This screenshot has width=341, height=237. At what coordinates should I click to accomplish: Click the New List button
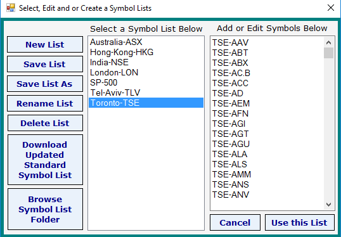(45, 44)
